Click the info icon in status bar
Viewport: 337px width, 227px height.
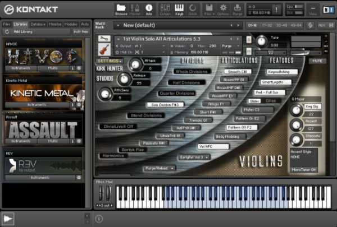pyautogui.click(x=99, y=219)
